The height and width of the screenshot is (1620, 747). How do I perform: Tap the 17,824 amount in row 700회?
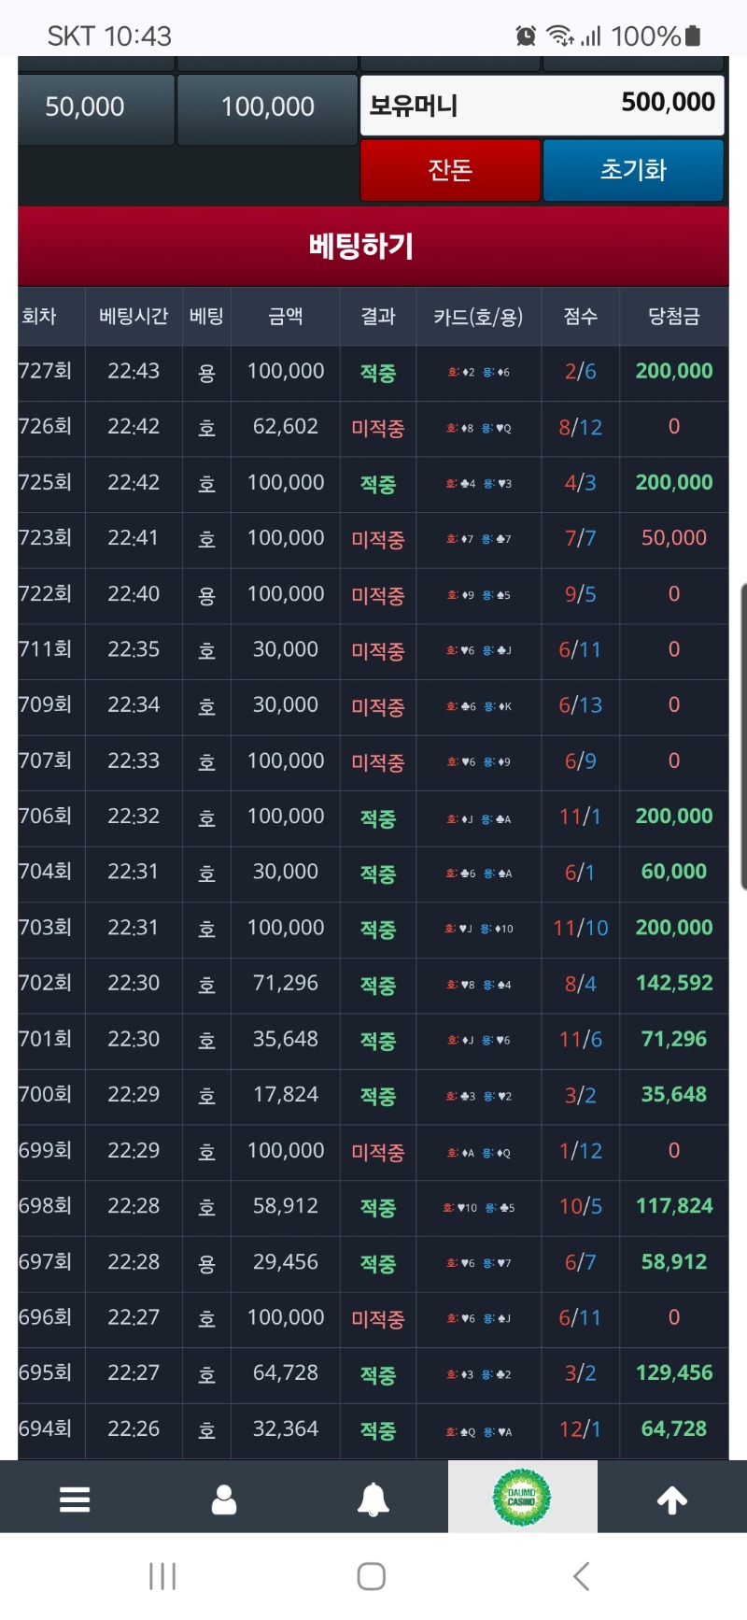click(x=286, y=1094)
